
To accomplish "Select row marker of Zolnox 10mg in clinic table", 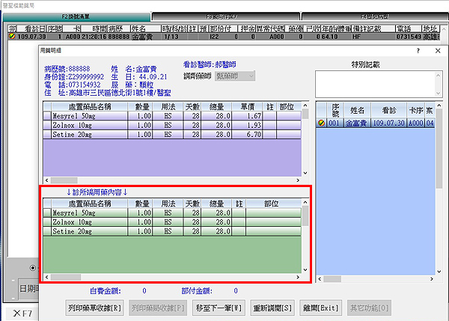I will tap(48, 222).
